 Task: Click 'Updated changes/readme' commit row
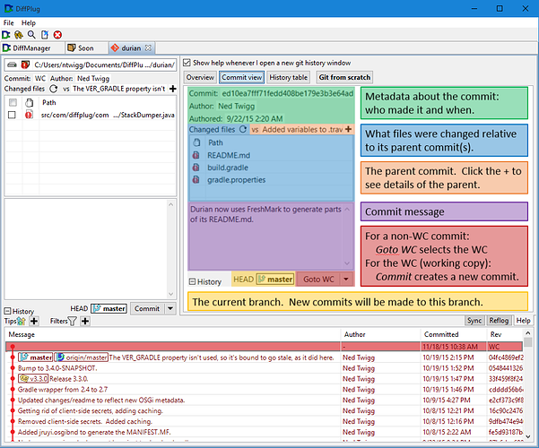tap(264, 400)
